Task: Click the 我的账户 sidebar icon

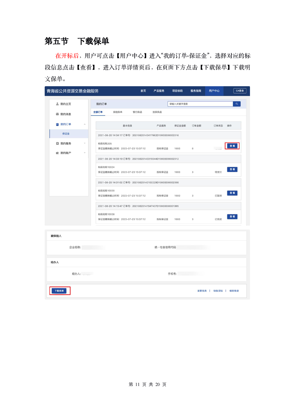Action: tap(57, 153)
